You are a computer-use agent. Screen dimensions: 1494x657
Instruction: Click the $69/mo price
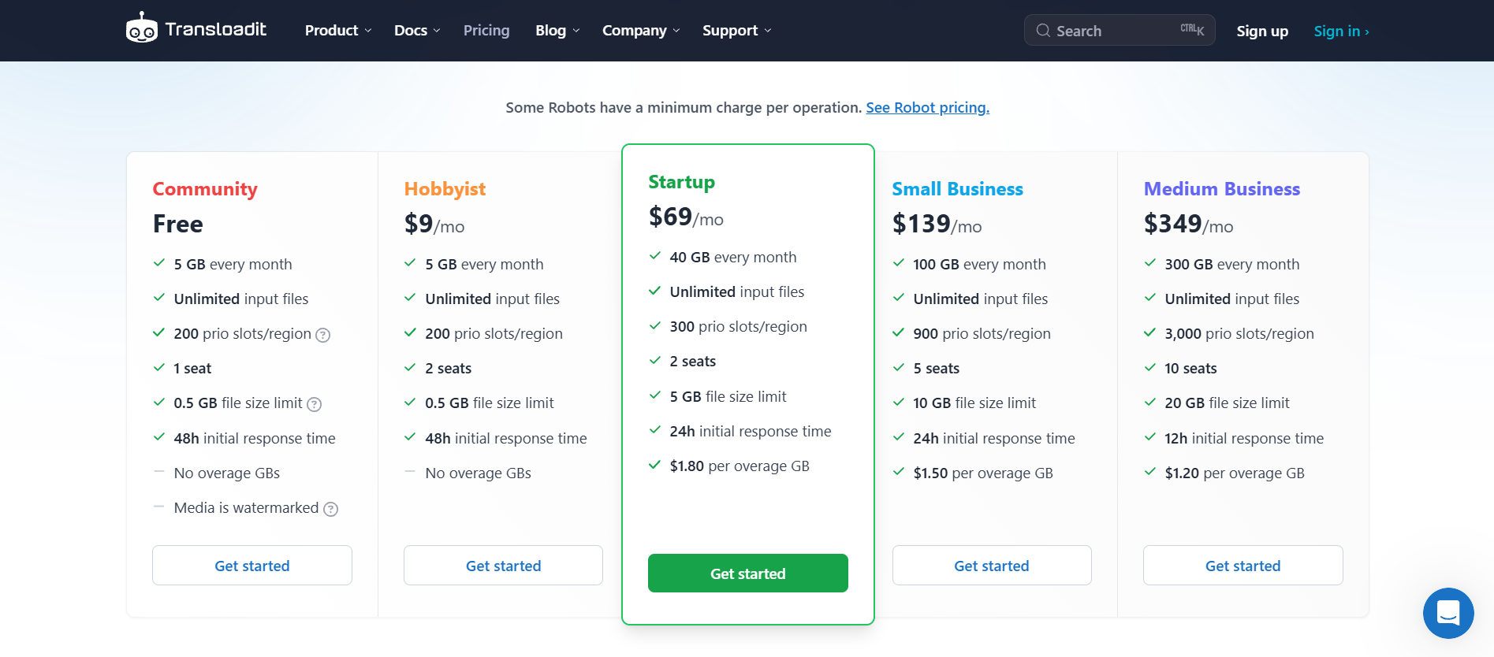686,217
